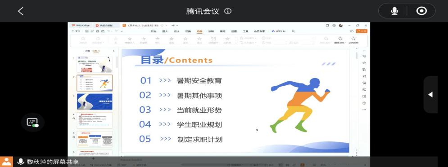The height and width of the screenshot is (167, 448).
Task: Switch to the 插入 ribbon tab
Action: click(x=165, y=31)
